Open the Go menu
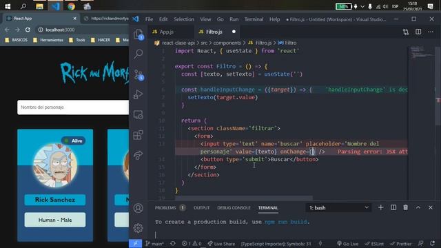 point(220,19)
